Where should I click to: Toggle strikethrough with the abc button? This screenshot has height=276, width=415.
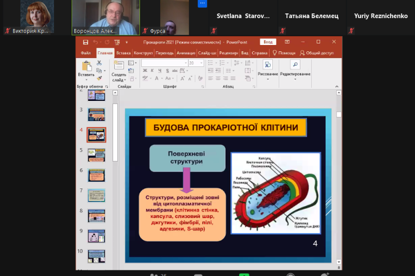[x=175, y=70]
